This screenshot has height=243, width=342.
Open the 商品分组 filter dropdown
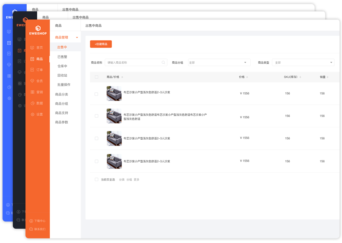pos(219,62)
